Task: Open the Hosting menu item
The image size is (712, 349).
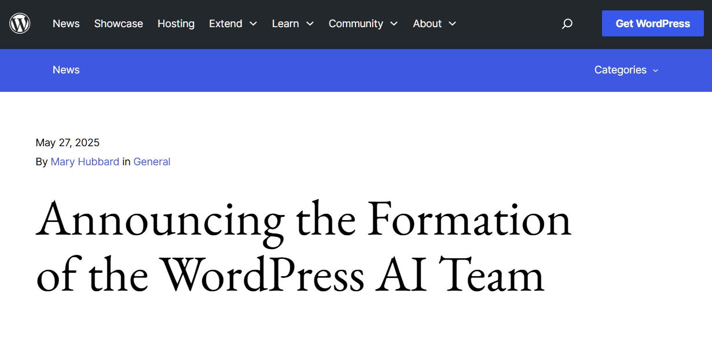Action: 176,24
